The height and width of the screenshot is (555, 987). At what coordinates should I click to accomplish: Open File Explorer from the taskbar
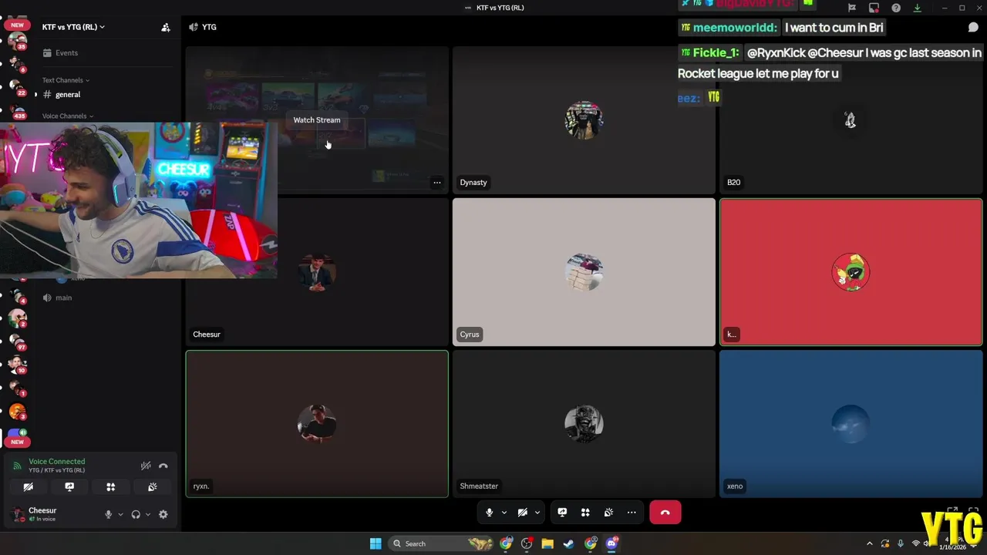[x=547, y=543]
